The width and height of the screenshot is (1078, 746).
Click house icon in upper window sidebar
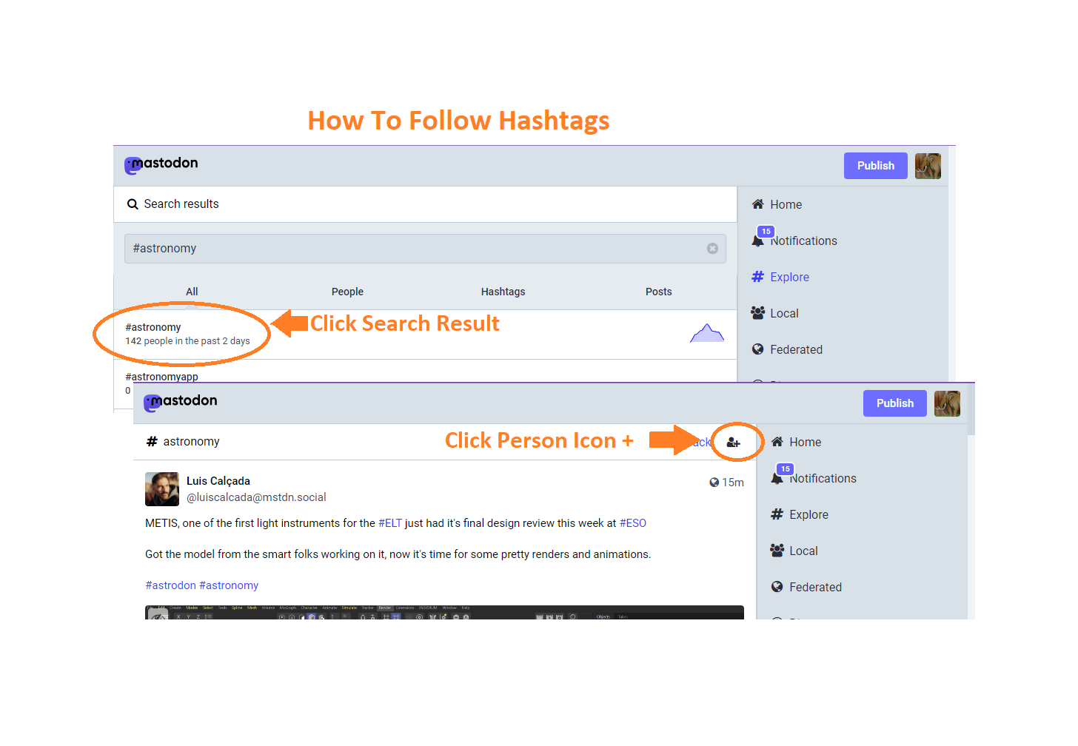pyautogui.click(x=757, y=204)
